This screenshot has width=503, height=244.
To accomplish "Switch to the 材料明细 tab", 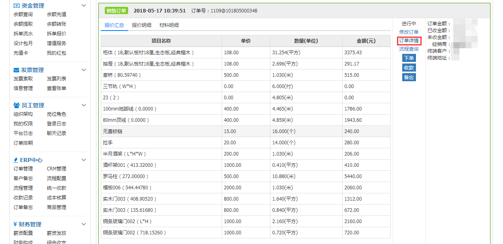I will pos(169,25).
